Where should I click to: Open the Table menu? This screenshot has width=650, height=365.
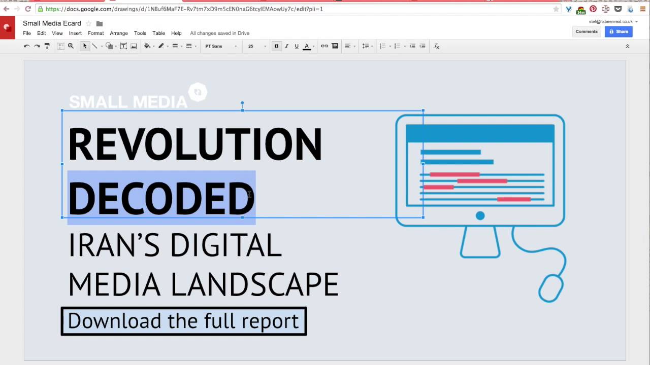158,33
